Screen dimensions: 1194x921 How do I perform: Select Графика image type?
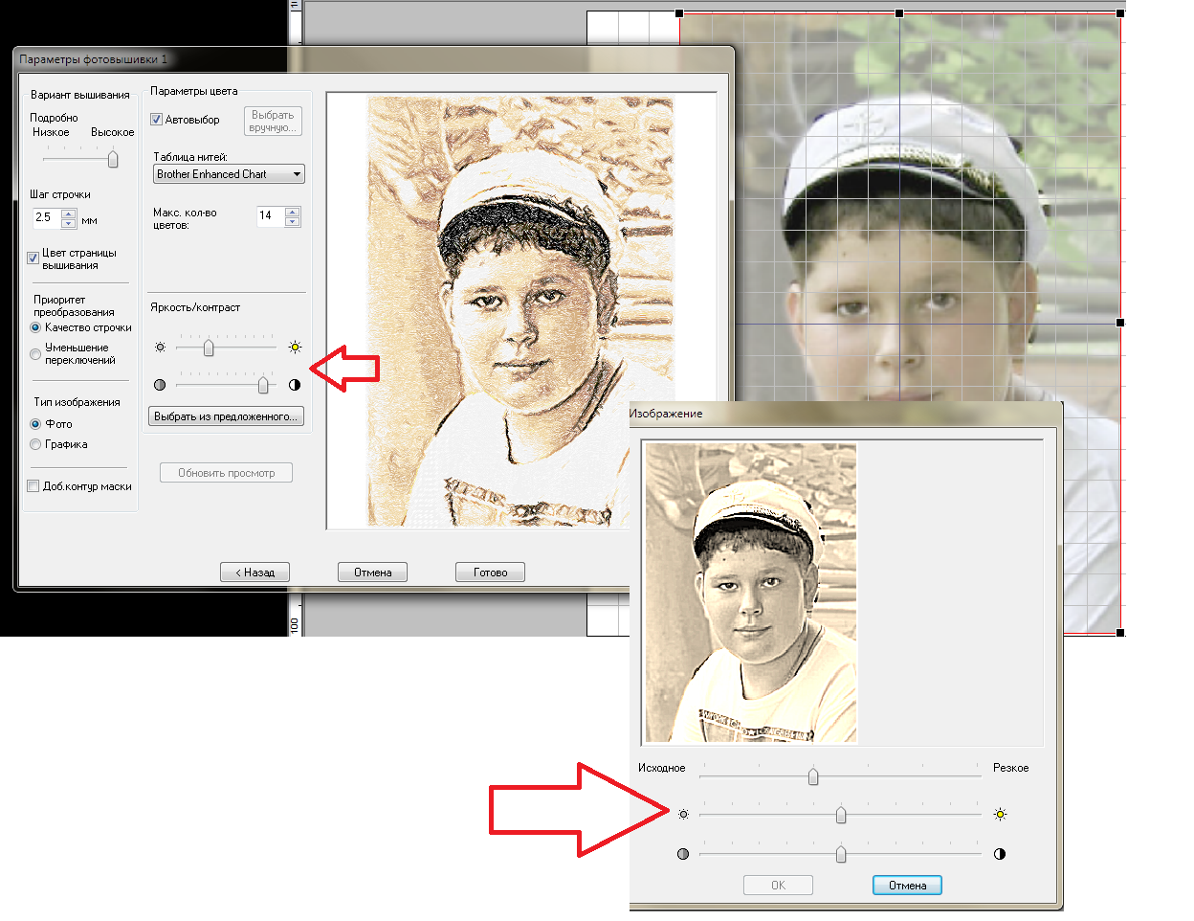[35, 444]
